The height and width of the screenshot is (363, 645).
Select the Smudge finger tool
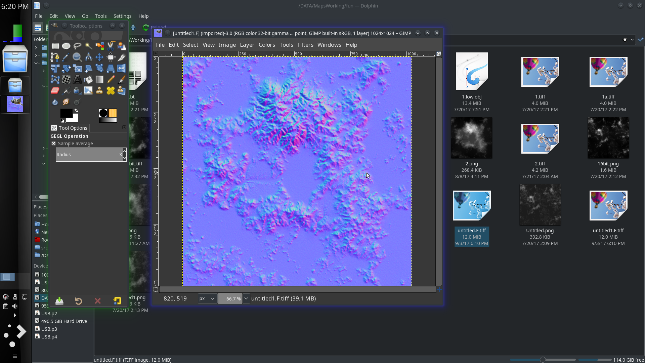(66, 102)
